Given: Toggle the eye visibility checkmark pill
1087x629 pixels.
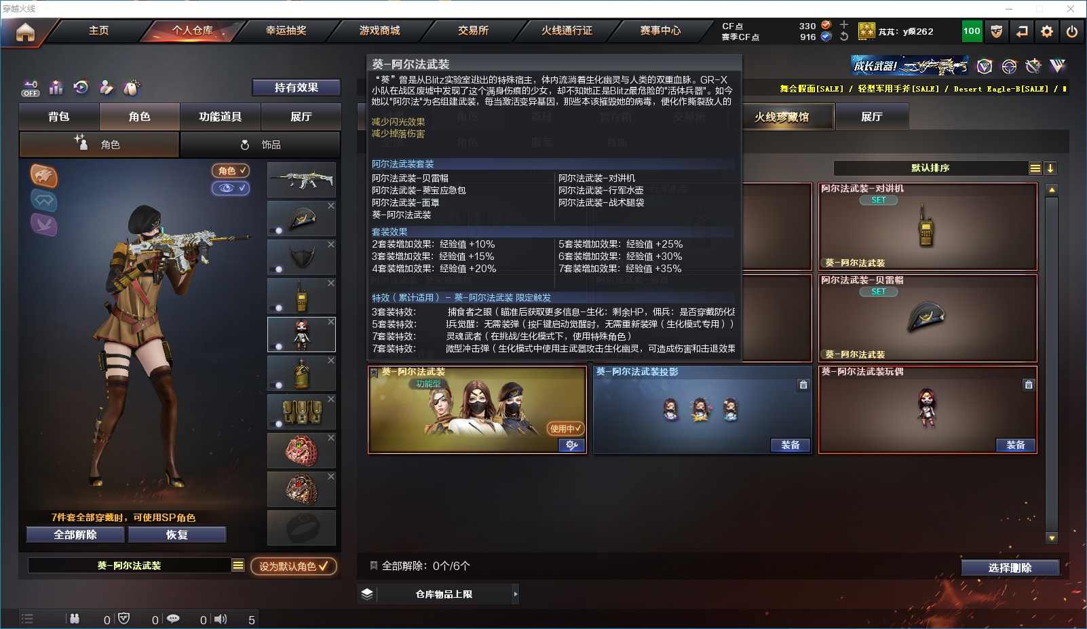Looking at the screenshot, I should [x=231, y=188].
